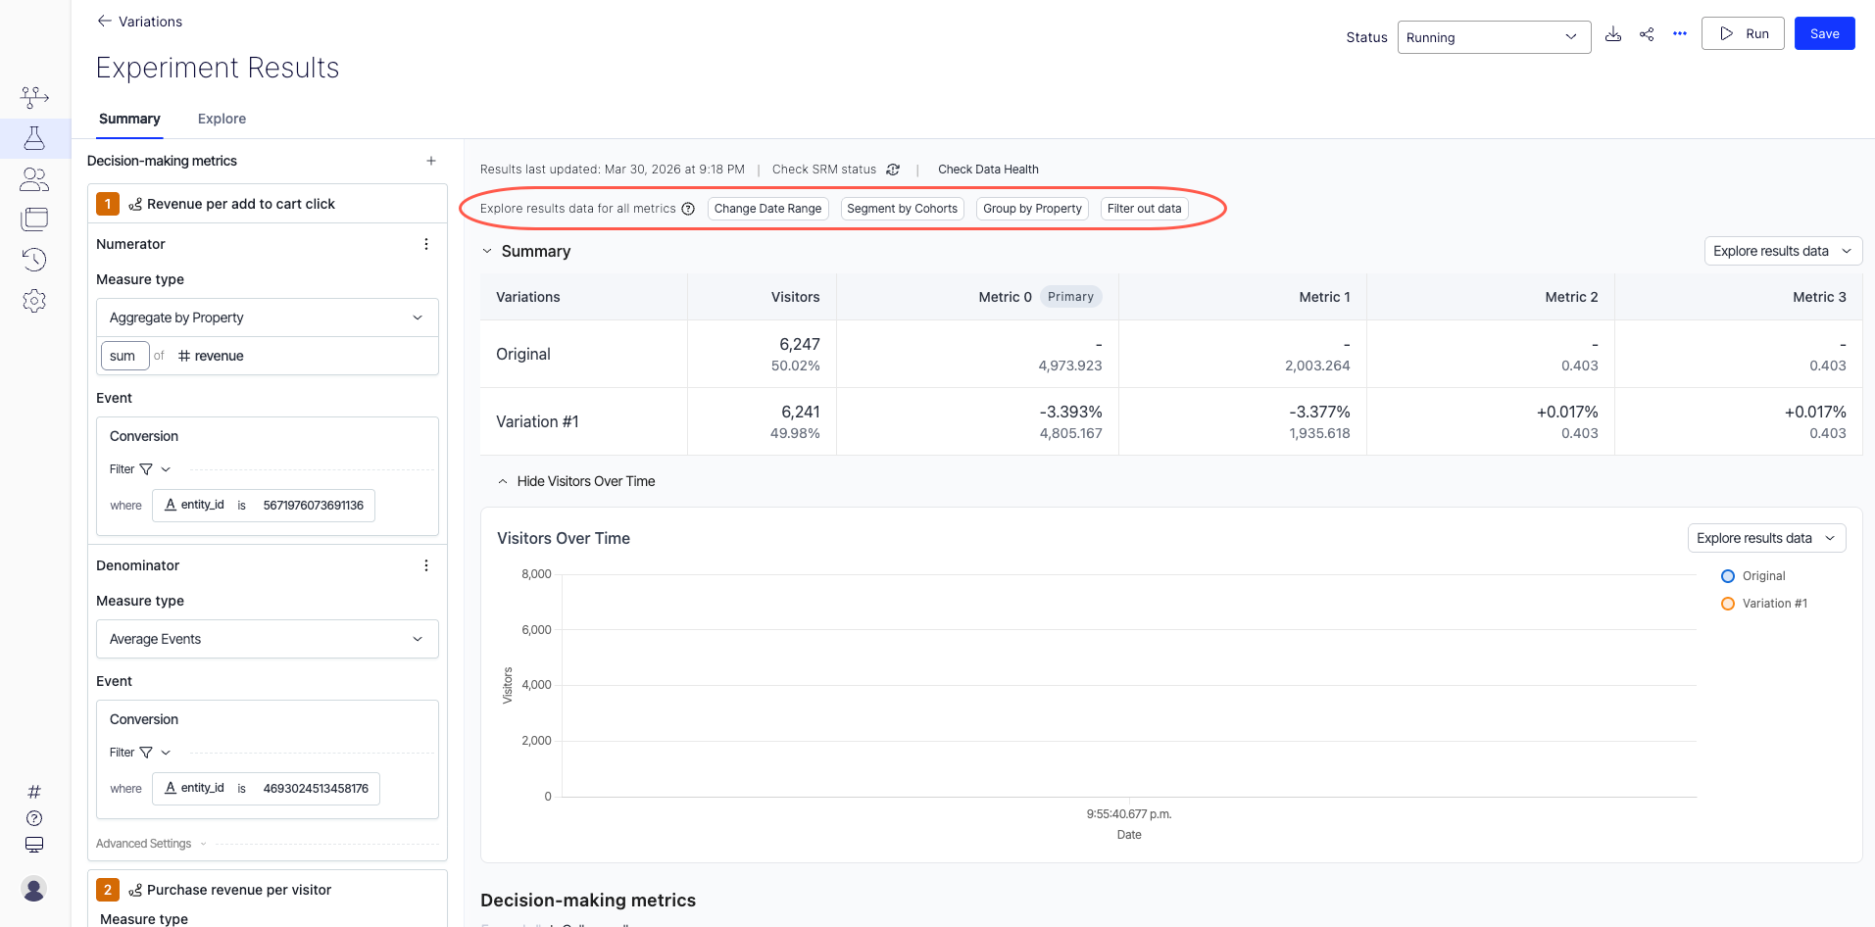
Task: Click the plus icon to add decision-making metric
Action: [431, 161]
